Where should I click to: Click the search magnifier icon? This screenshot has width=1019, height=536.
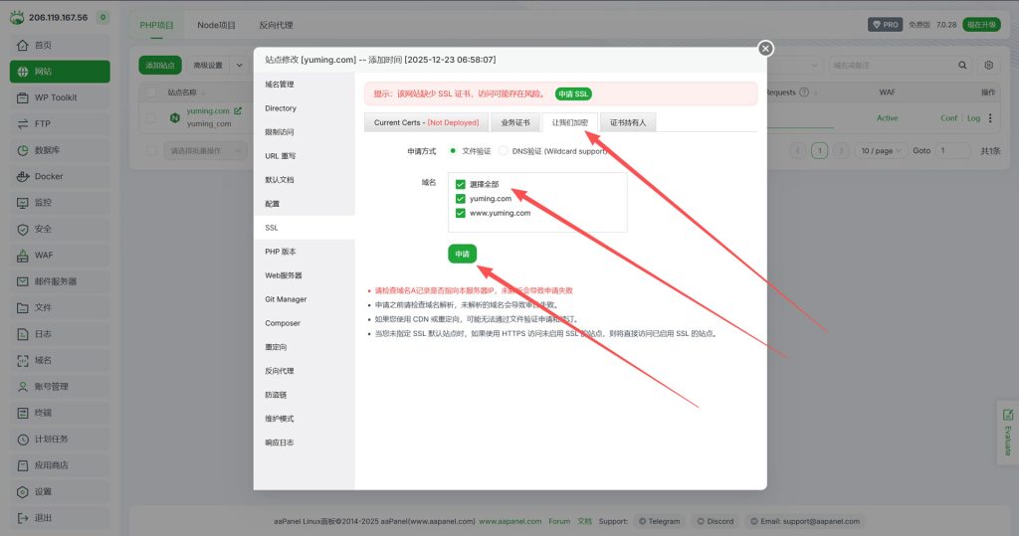[962, 65]
